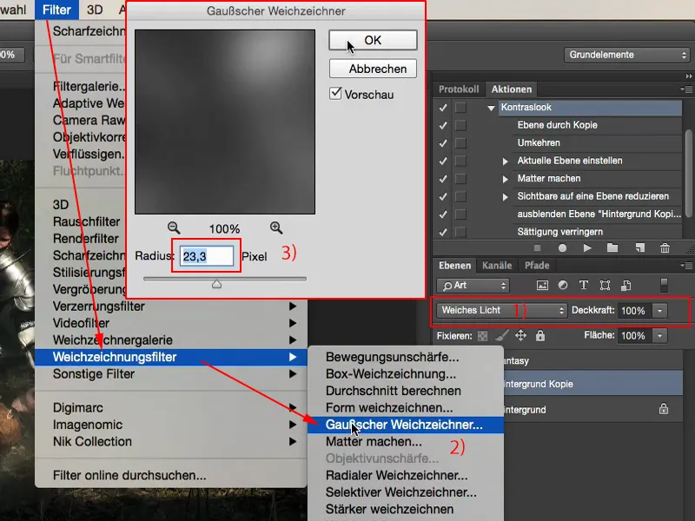Select Bewegungsunschärfe... in blur submenu
Screen dimensions: 695x521
click(x=406, y=357)
